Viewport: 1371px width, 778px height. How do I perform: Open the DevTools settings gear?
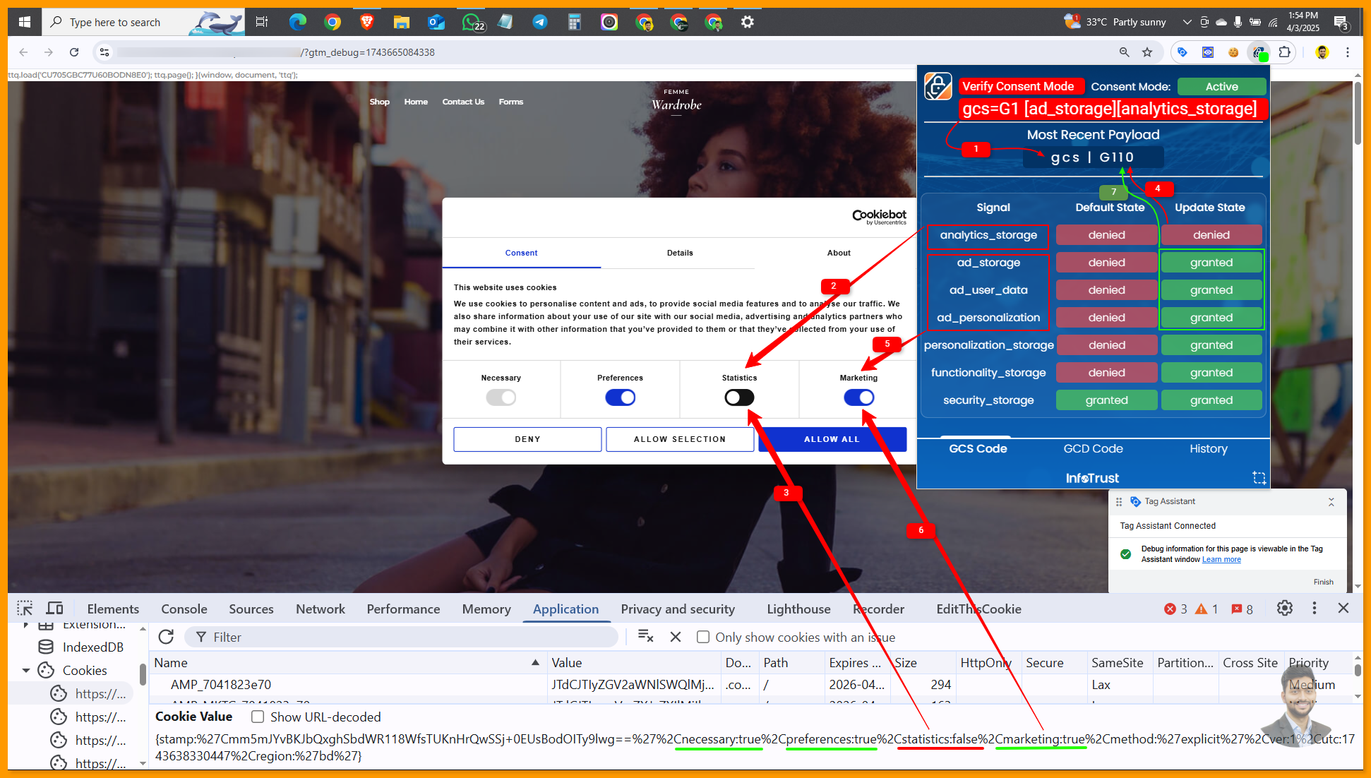pos(1284,609)
